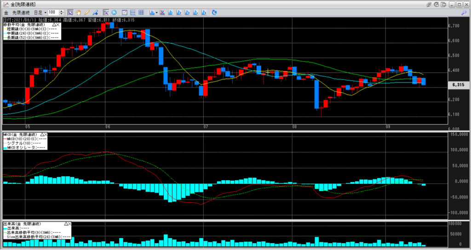Click the date and OHLC info line
This screenshot has width=471, height=250.
click(x=69, y=20)
